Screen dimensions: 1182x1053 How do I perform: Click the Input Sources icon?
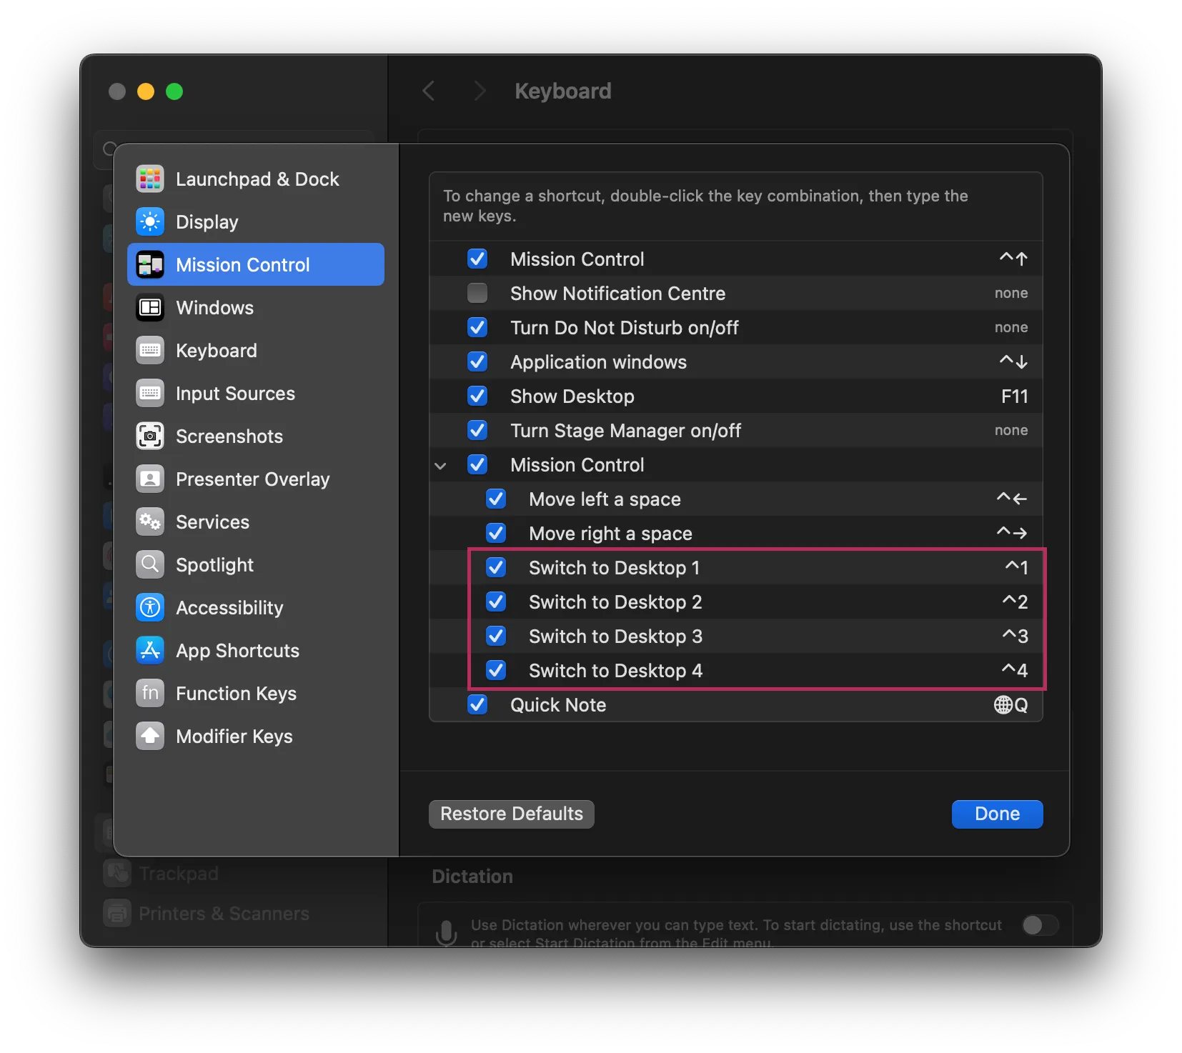(x=151, y=393)
